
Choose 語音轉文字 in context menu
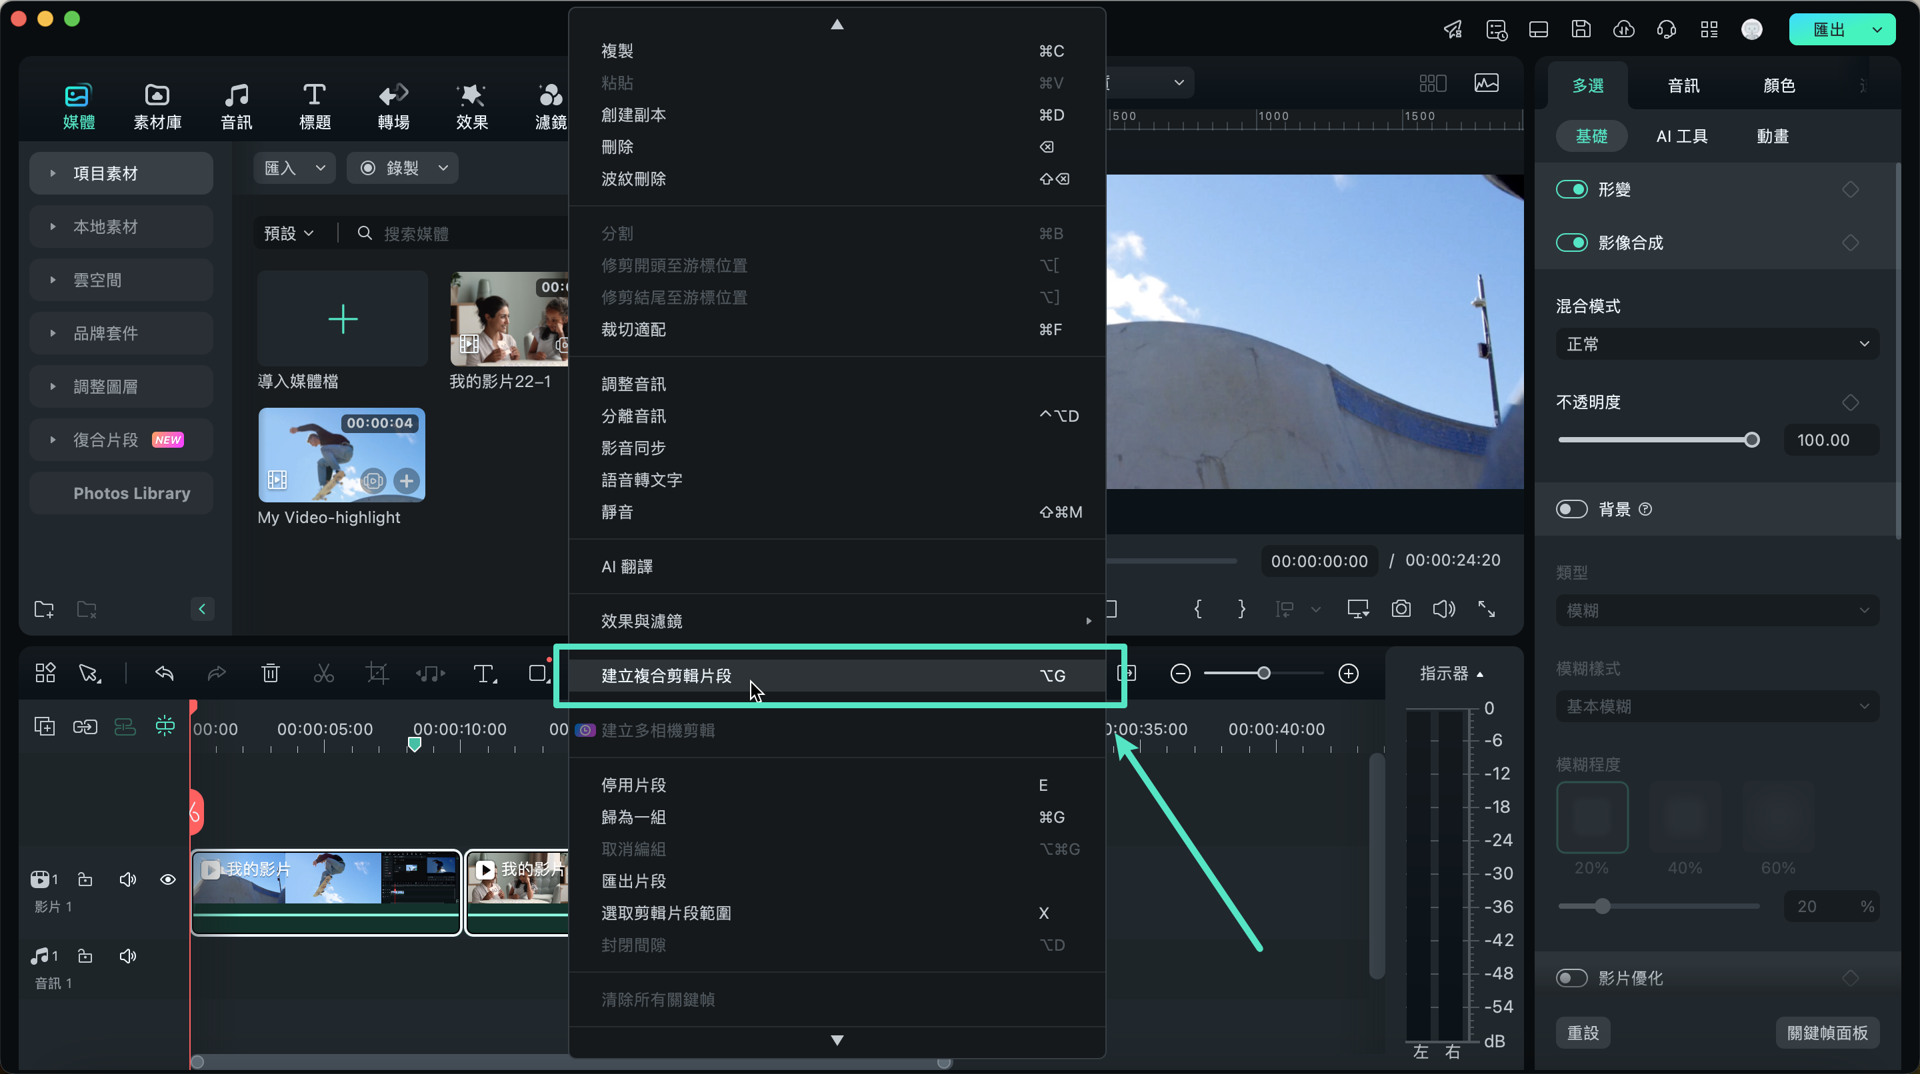tap(836, 480)
